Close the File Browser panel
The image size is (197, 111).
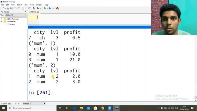26,12
